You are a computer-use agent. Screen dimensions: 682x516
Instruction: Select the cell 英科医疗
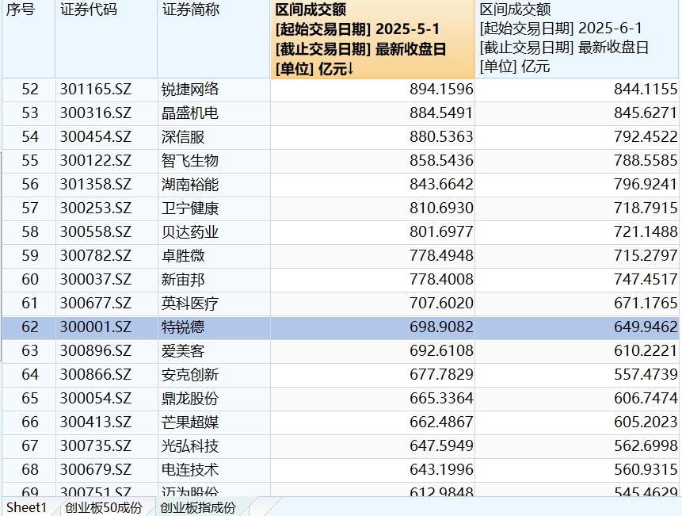[x=214, y=304]
